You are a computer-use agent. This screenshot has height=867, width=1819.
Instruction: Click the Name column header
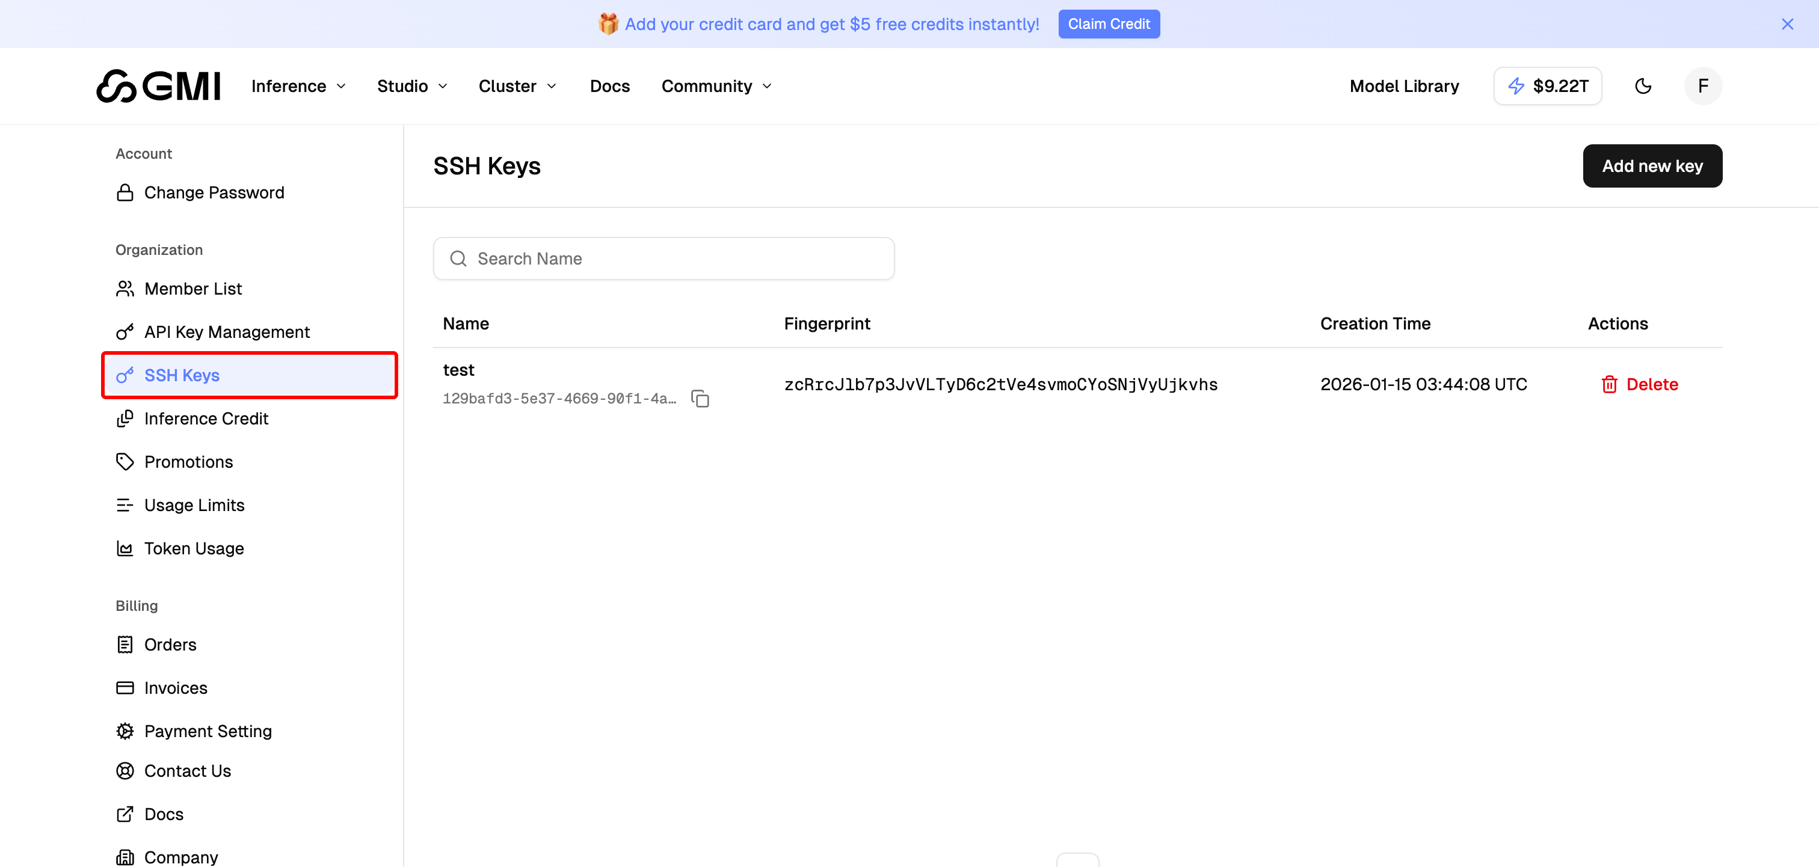(x=466, y=324)
